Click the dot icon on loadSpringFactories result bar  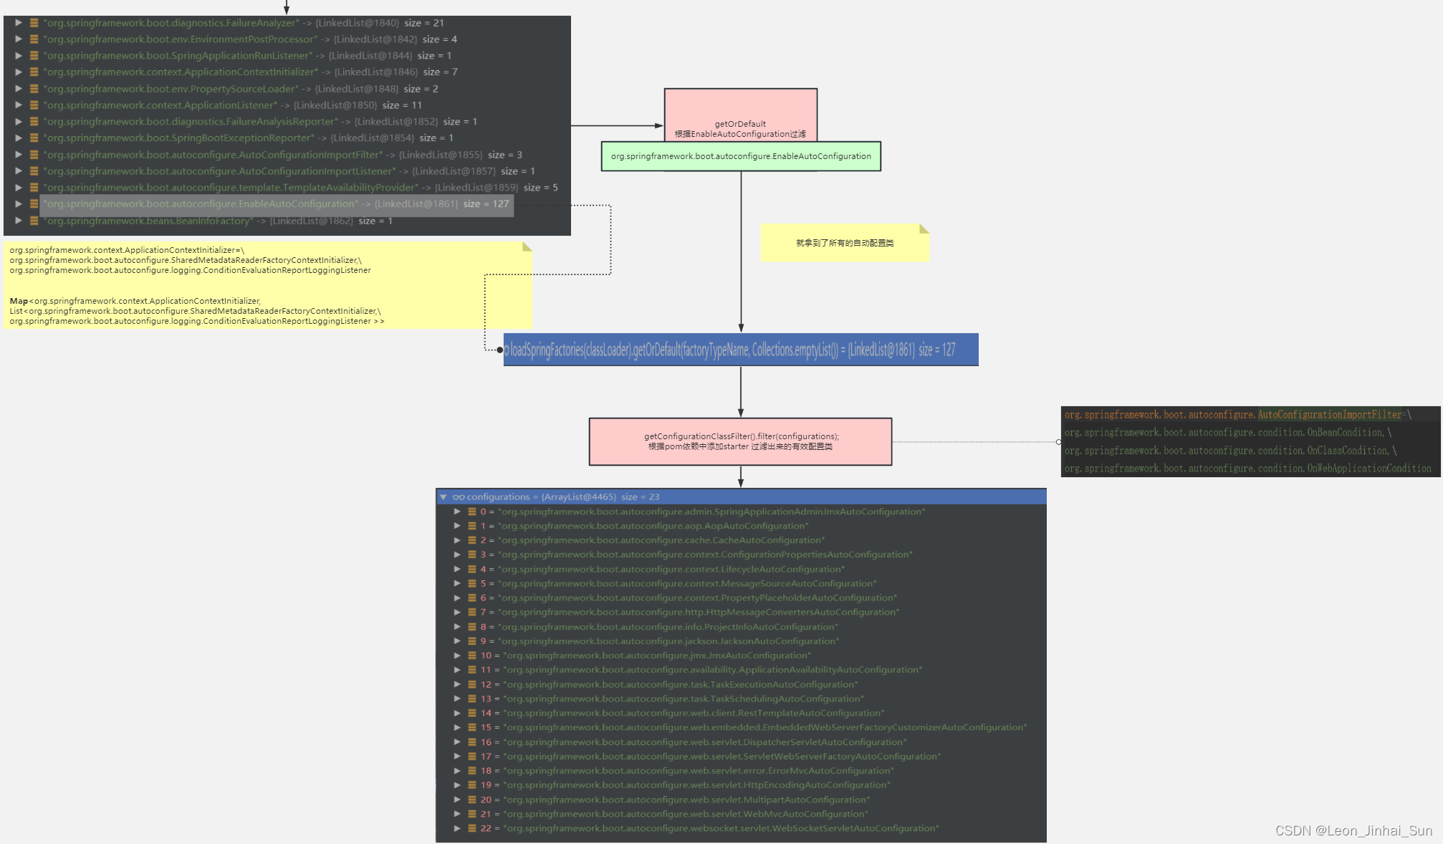point(501,350)
